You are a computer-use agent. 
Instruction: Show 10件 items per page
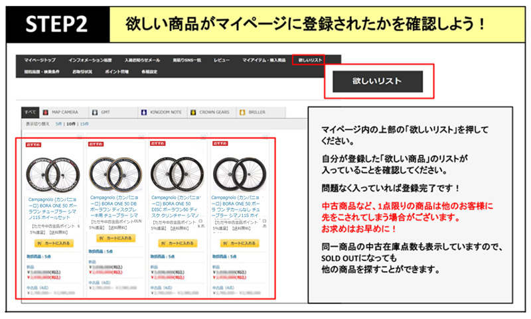point(71,124)
